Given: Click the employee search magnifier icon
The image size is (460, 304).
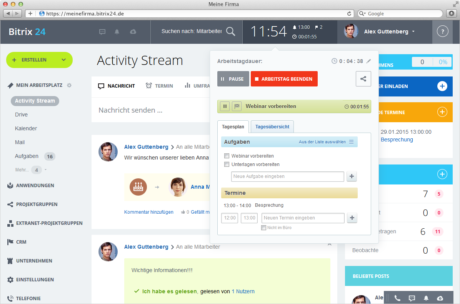Looking at the screenshot, I should click(231, 32).
